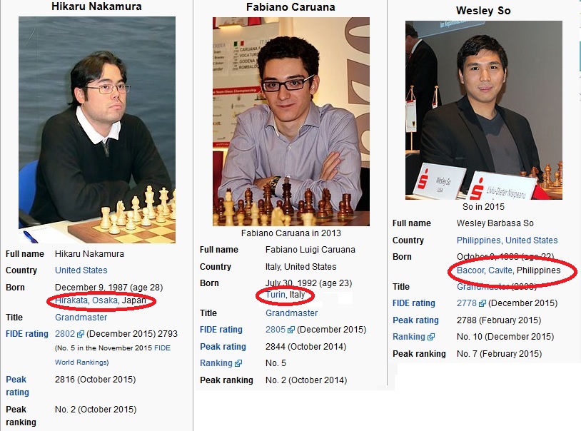Follow the FIDE World Rankings link
Image resolution: width=581 pixels, height=431 pixels.
coord(113,355)
